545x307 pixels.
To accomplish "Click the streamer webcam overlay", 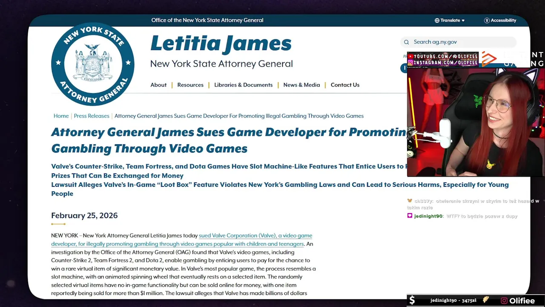I will pyautogui.click(x=476, y=122).
